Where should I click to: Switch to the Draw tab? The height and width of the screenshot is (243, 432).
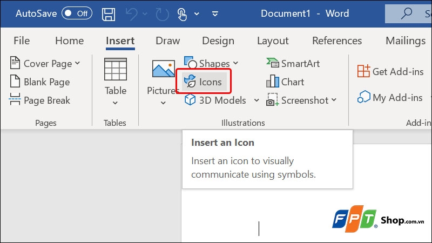tap(168, 41)
